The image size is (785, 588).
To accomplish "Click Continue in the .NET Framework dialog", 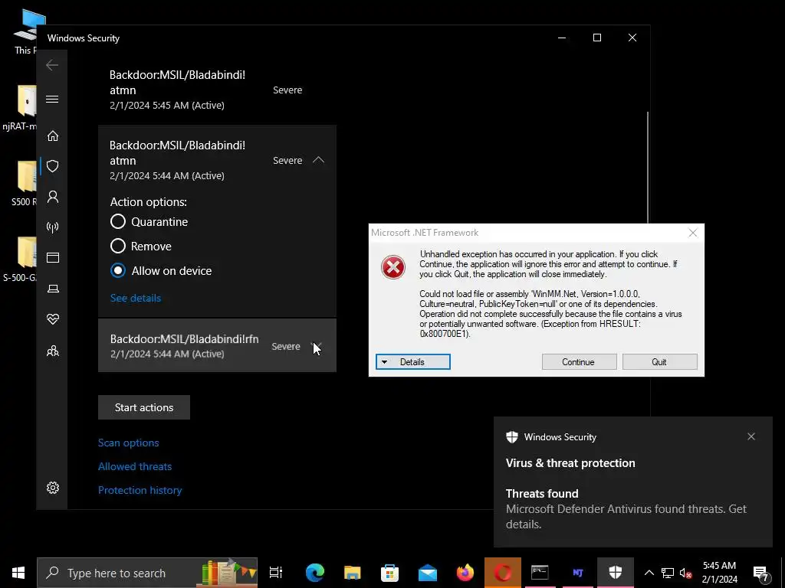I will coord(580,362).
